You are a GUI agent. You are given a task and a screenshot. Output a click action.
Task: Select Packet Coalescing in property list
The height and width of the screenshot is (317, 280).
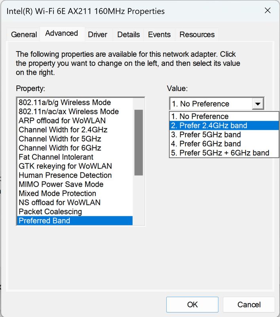coord(50,212)
